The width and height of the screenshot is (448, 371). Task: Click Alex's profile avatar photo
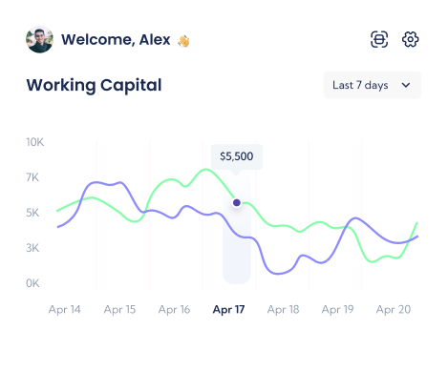click(x=39, y=39)
